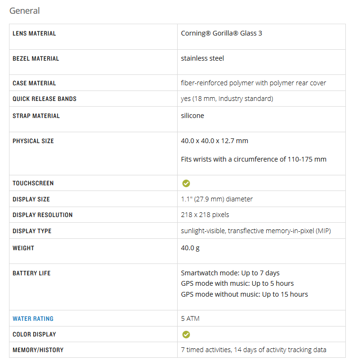The height and width of the screenshot is (363, 352).
Task: Select the 40.0 x 40.0 x 12.7 mm text
Action: click(214, 141)
